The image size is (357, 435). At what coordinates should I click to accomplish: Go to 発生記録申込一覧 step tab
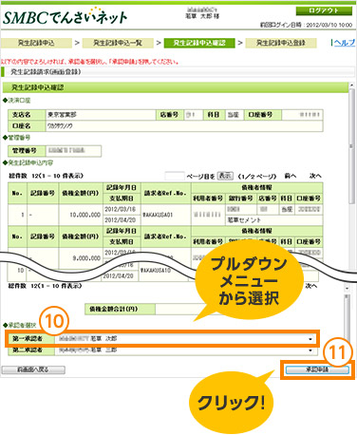coord(118,43)
